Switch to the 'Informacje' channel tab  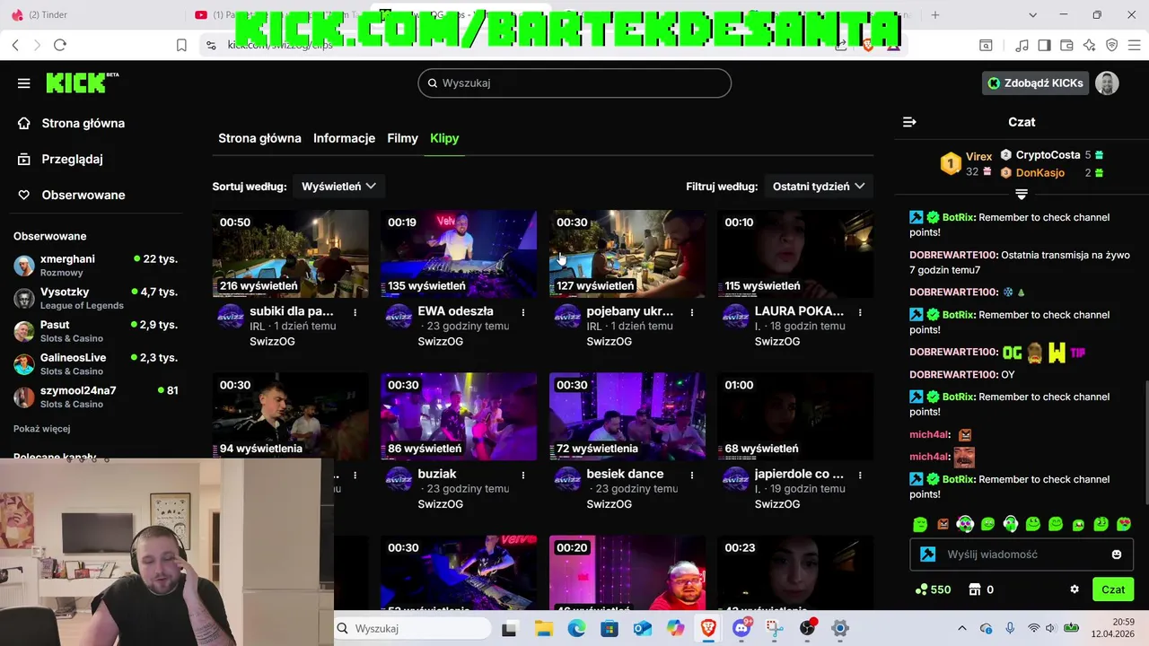(x=344, y=138)
